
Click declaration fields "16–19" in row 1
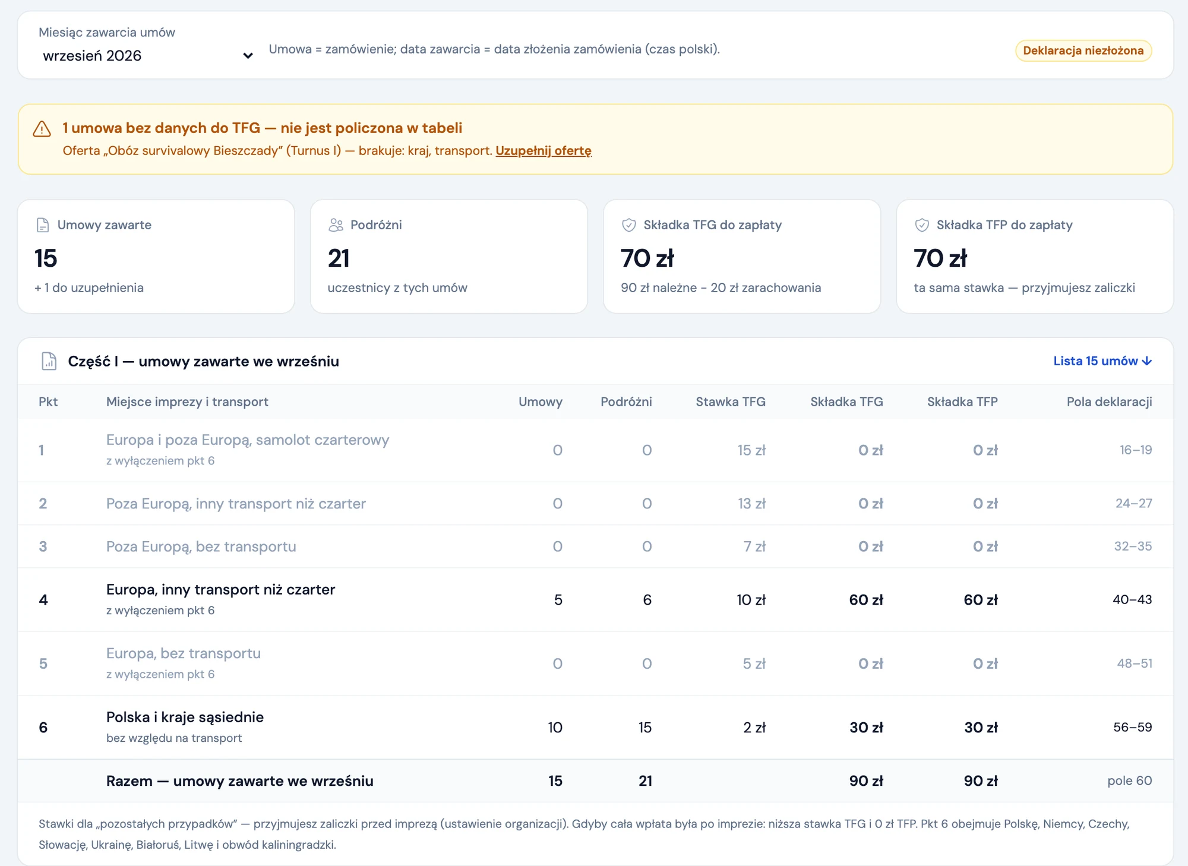[1136, 450]
